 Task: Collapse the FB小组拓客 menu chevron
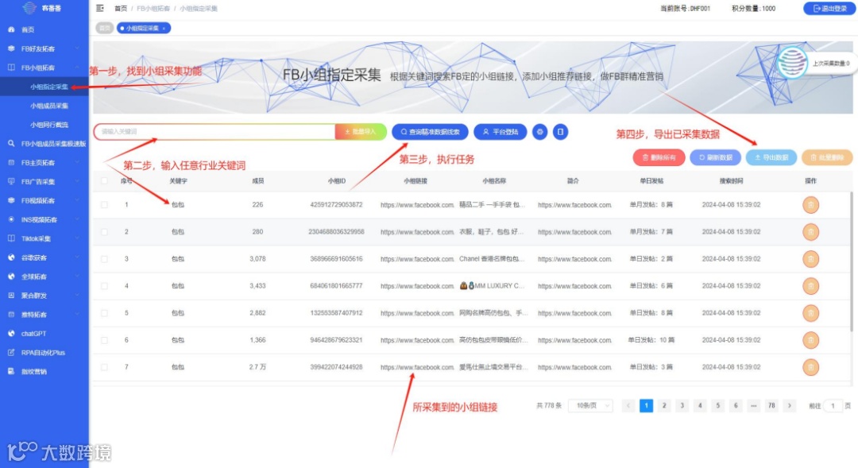click(x=77, y=68)
